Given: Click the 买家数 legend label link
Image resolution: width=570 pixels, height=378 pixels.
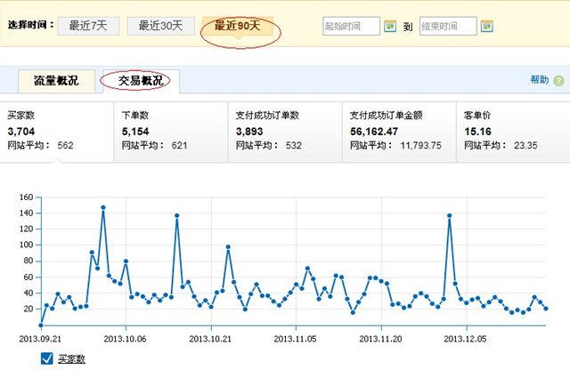Looking at the screenshot, I should click(x=71, y=358).
